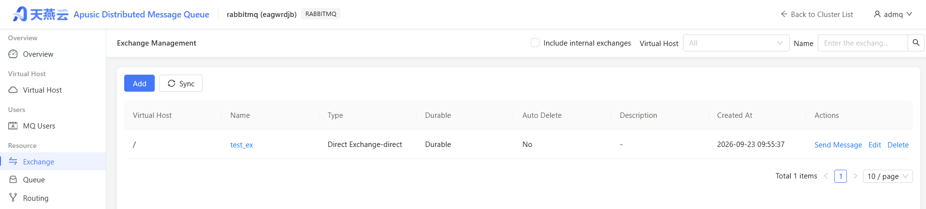Viewport: 926px width, 209px height.
Task: Click the search magnifier icon button
Action: tap(916, 43)
